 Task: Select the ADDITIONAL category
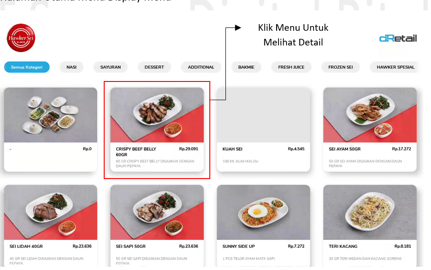[x=201, y=67]
